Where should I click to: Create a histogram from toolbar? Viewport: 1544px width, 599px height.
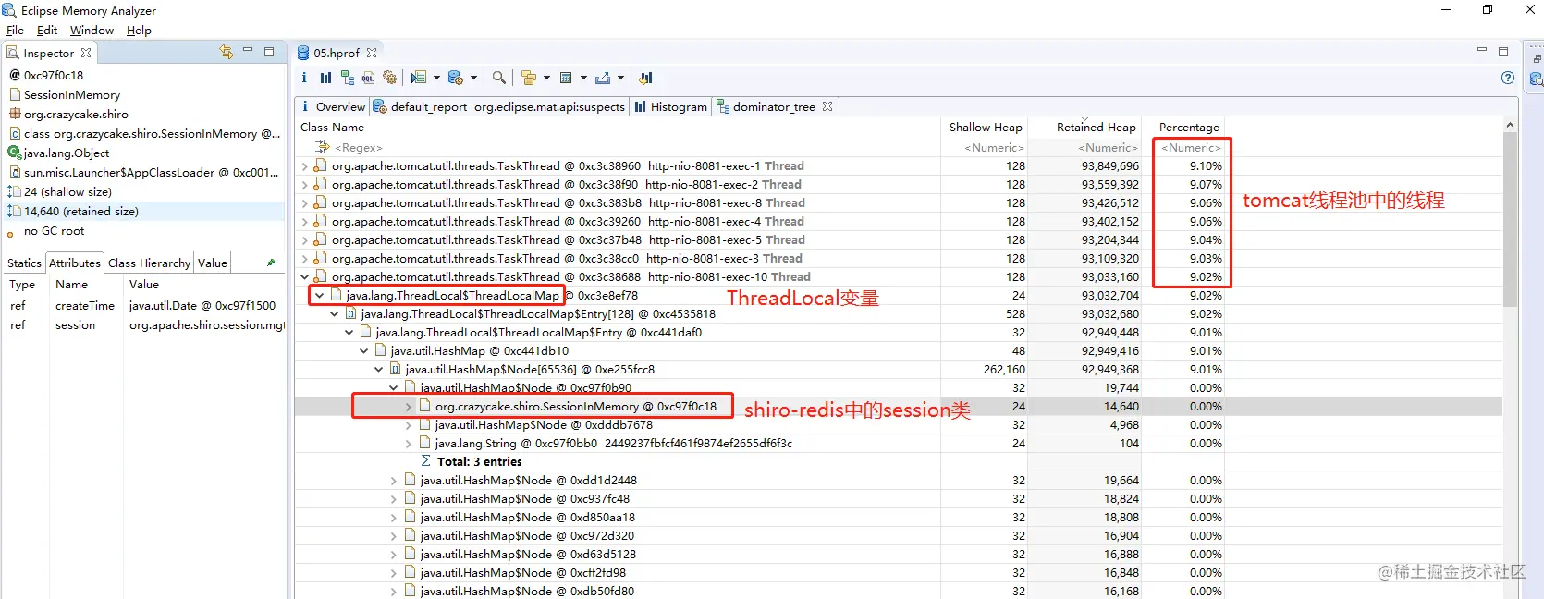click(x=325, y=78)
